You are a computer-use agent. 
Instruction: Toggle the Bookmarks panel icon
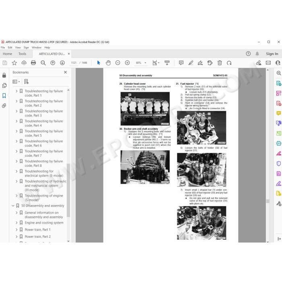pyautogui.click(x=4, y=95)
